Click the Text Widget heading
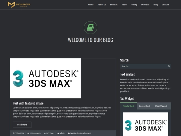The width and height of the screenshot is (181, 136). pyautogui.click(x=127, y=74)
